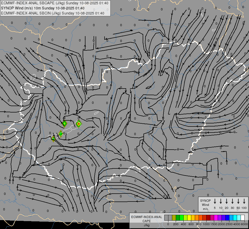Click the 6000 tick label on CAPE scale
249x229 pixels.
244,224
